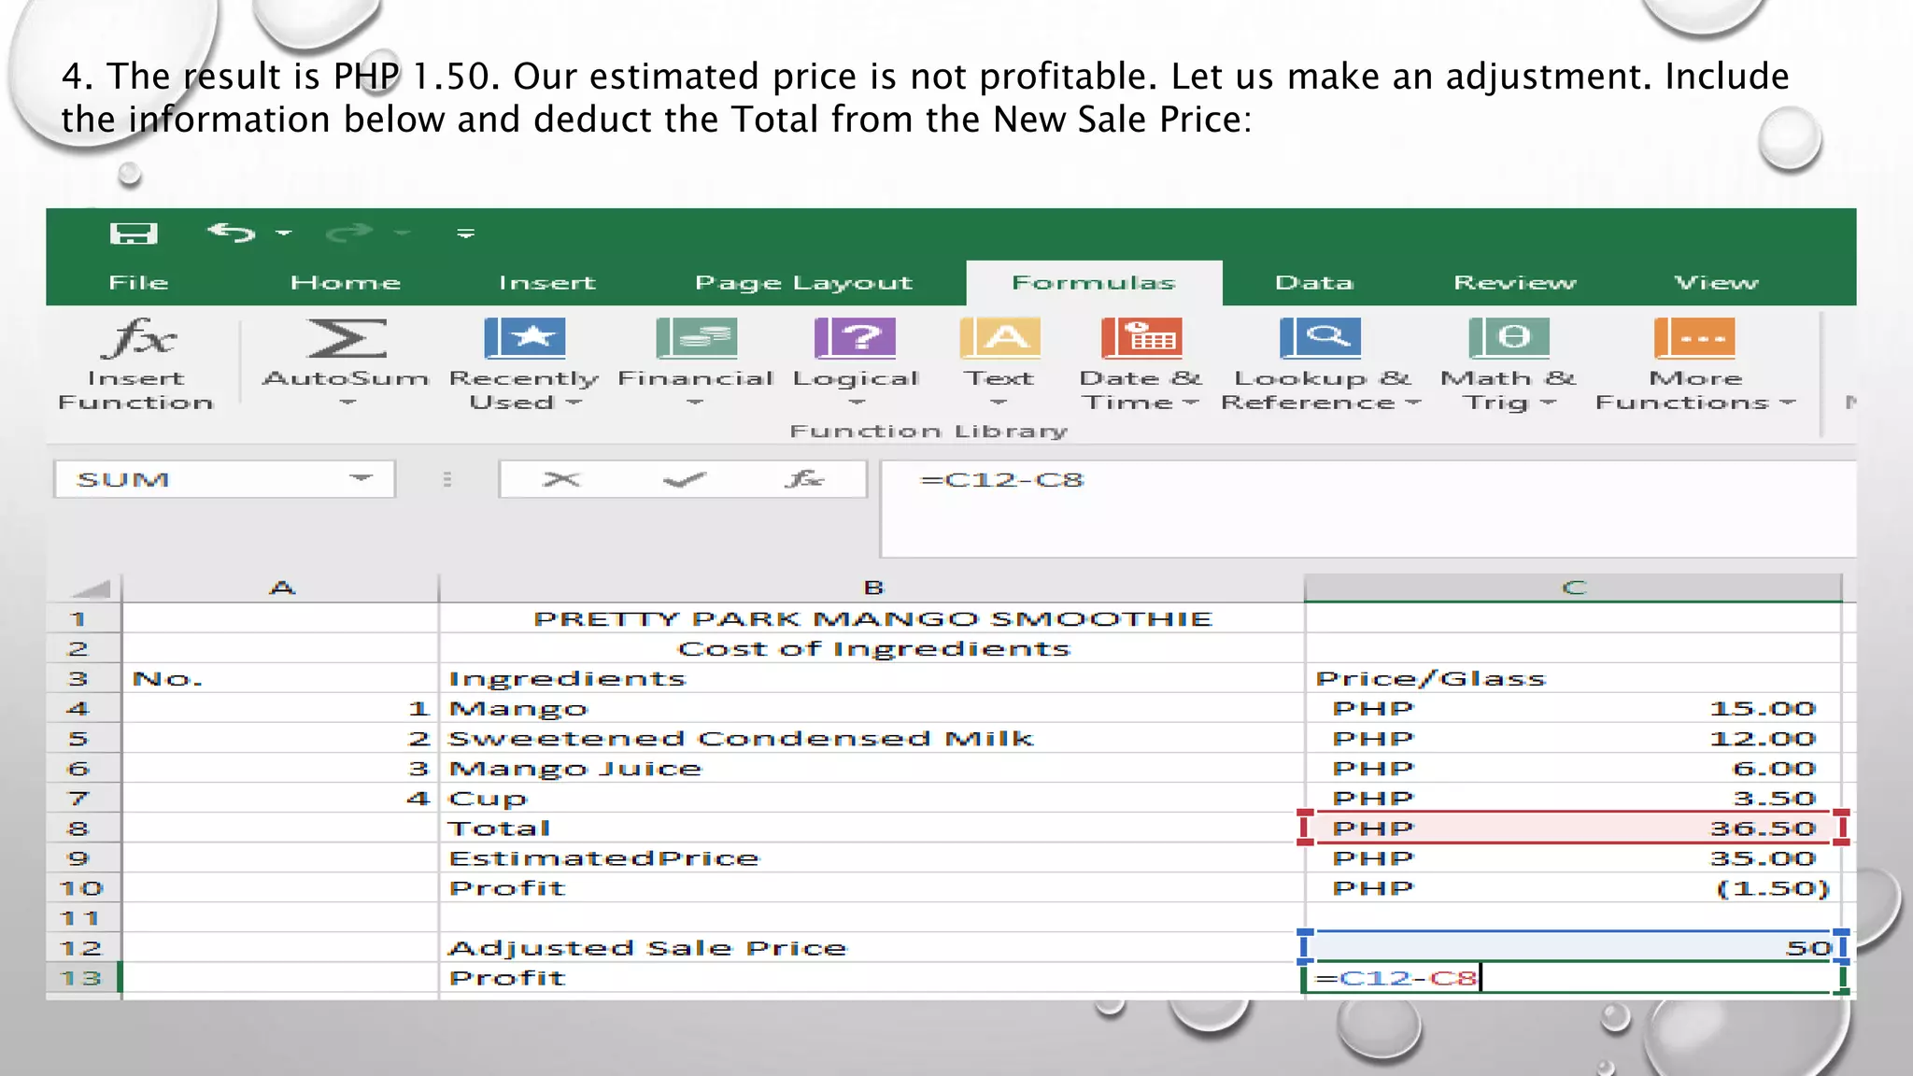Expand the AutoSum dropdown arrow
The width and height of the screenshot is (1913, 1076).
(x=347, y=403)
